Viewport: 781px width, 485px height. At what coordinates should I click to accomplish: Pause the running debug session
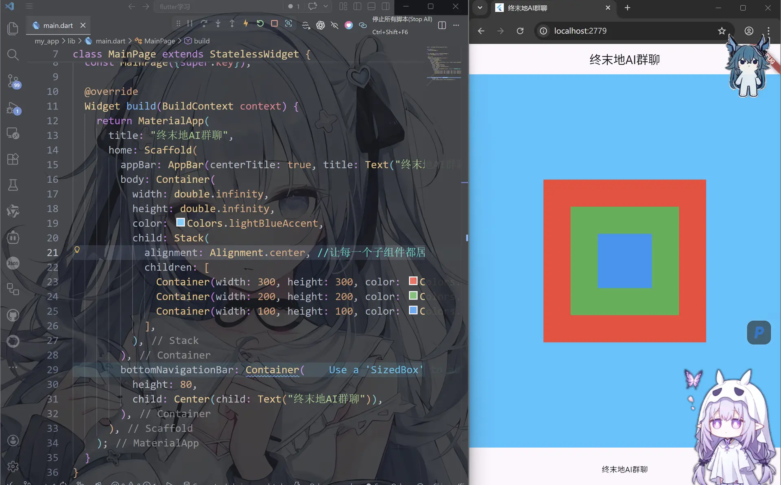tap(190, 24)
